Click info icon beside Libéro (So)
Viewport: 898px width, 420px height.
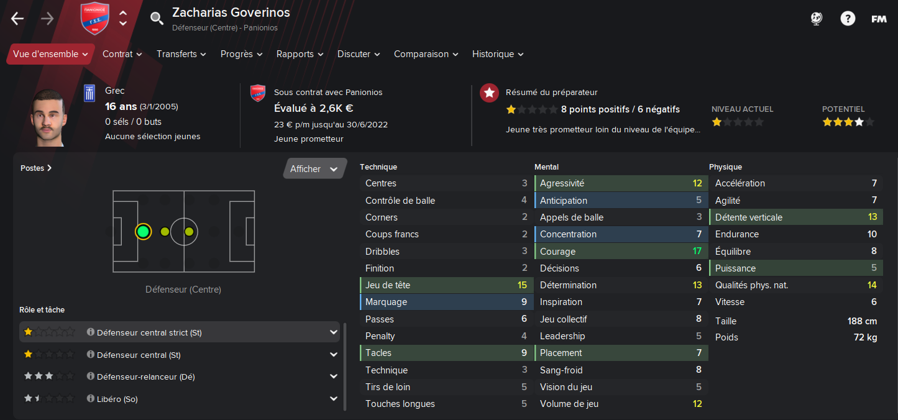(91, 399)
